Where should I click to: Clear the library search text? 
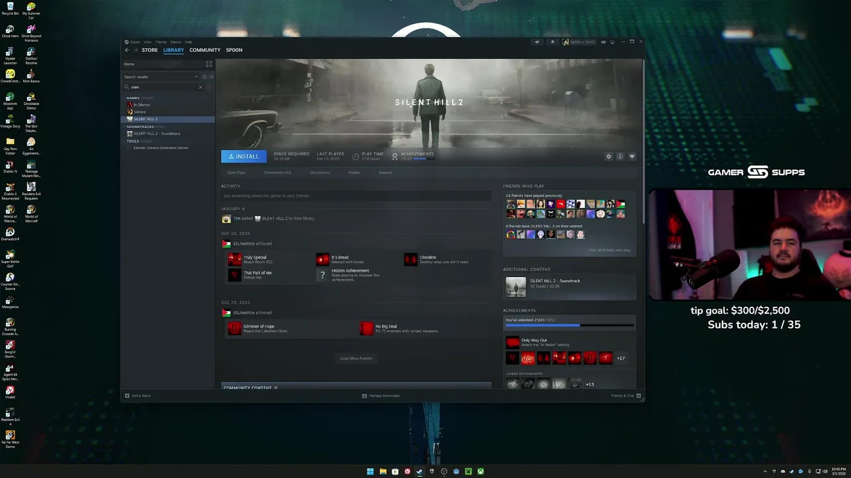tap(200, 87)
